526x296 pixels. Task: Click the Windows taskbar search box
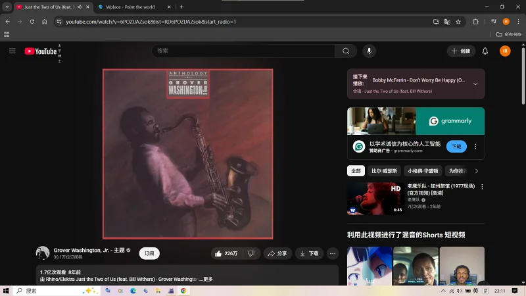coord(57,291)
